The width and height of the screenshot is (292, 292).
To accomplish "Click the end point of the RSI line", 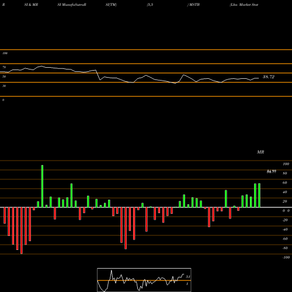I will pos(259,78).
